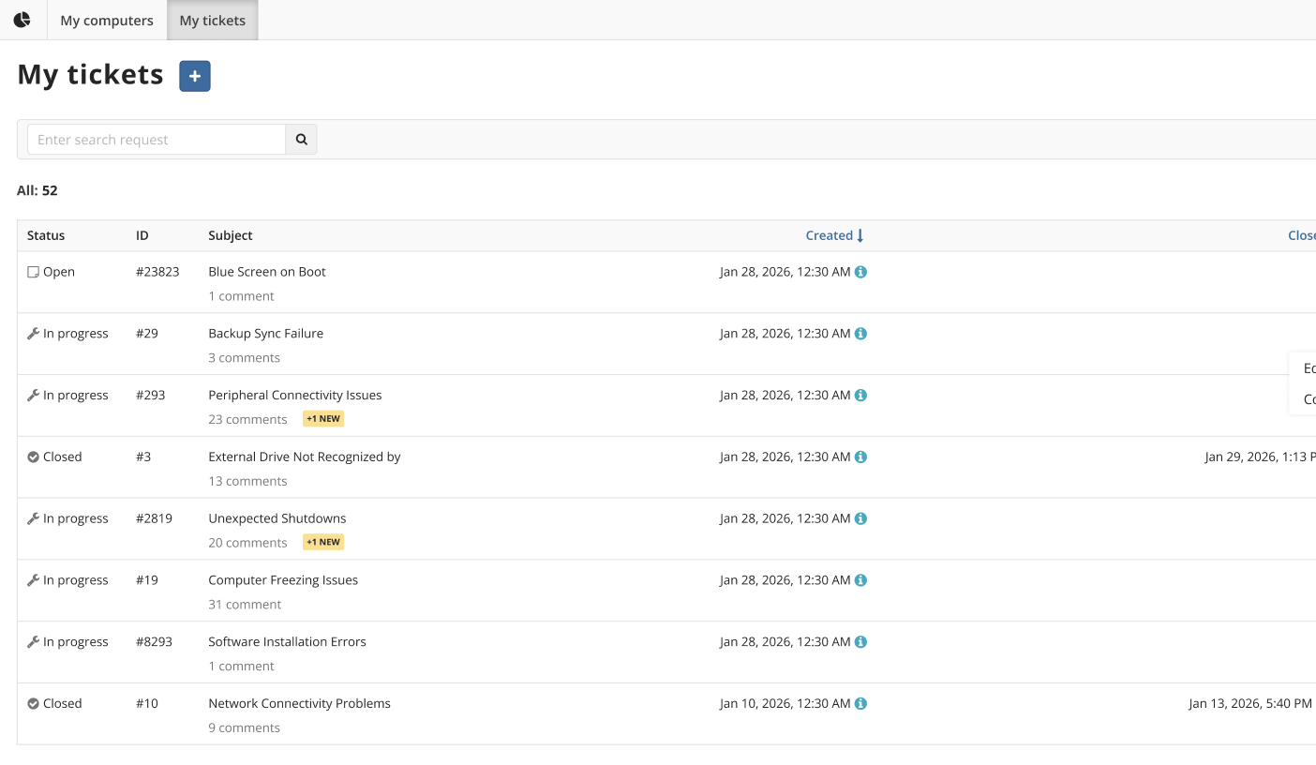The image size is (1316, 765).
Task: Click +1 NEW badge on Peripheral Connectivity Issues
Action: tap(323, 419)
